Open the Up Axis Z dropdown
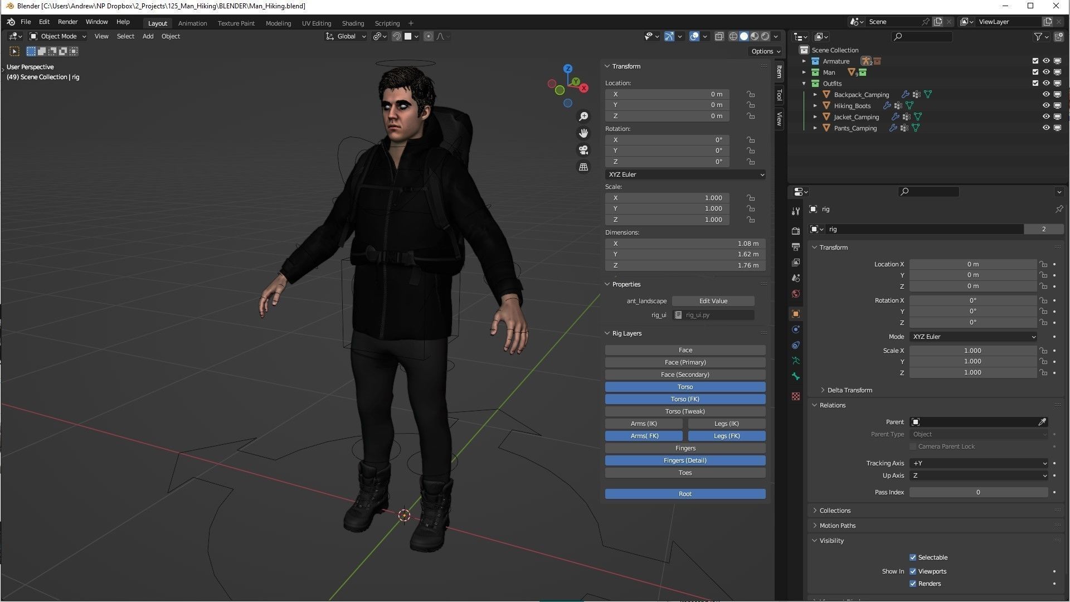The image size is (1070, 602). click(979, 475)
